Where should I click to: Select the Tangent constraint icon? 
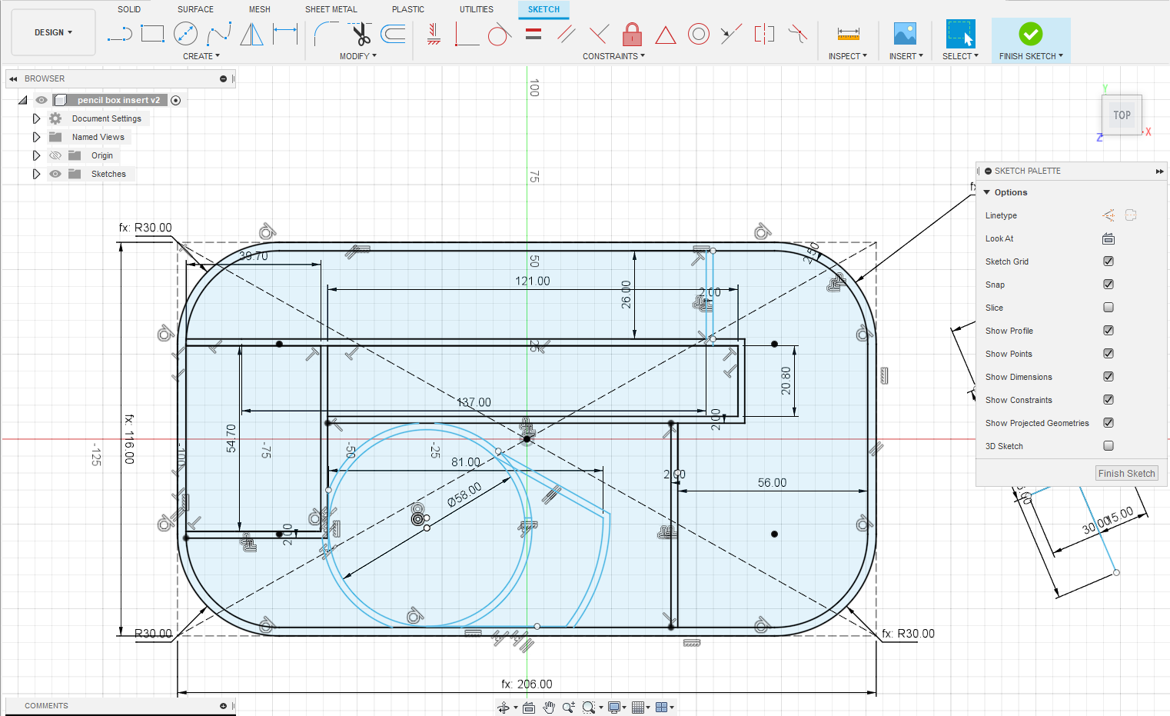point(500,34)
